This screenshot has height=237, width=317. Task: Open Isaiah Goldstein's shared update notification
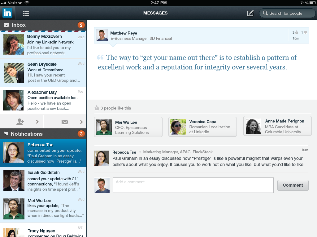43,181
